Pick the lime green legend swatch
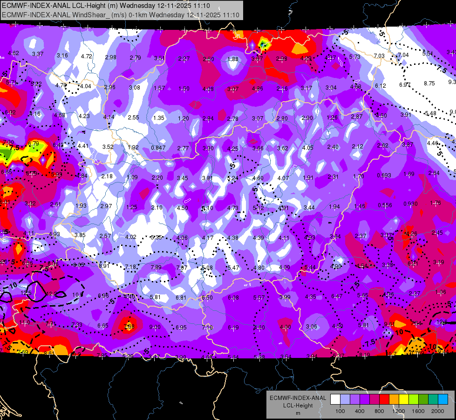 [x=414, y=399]
